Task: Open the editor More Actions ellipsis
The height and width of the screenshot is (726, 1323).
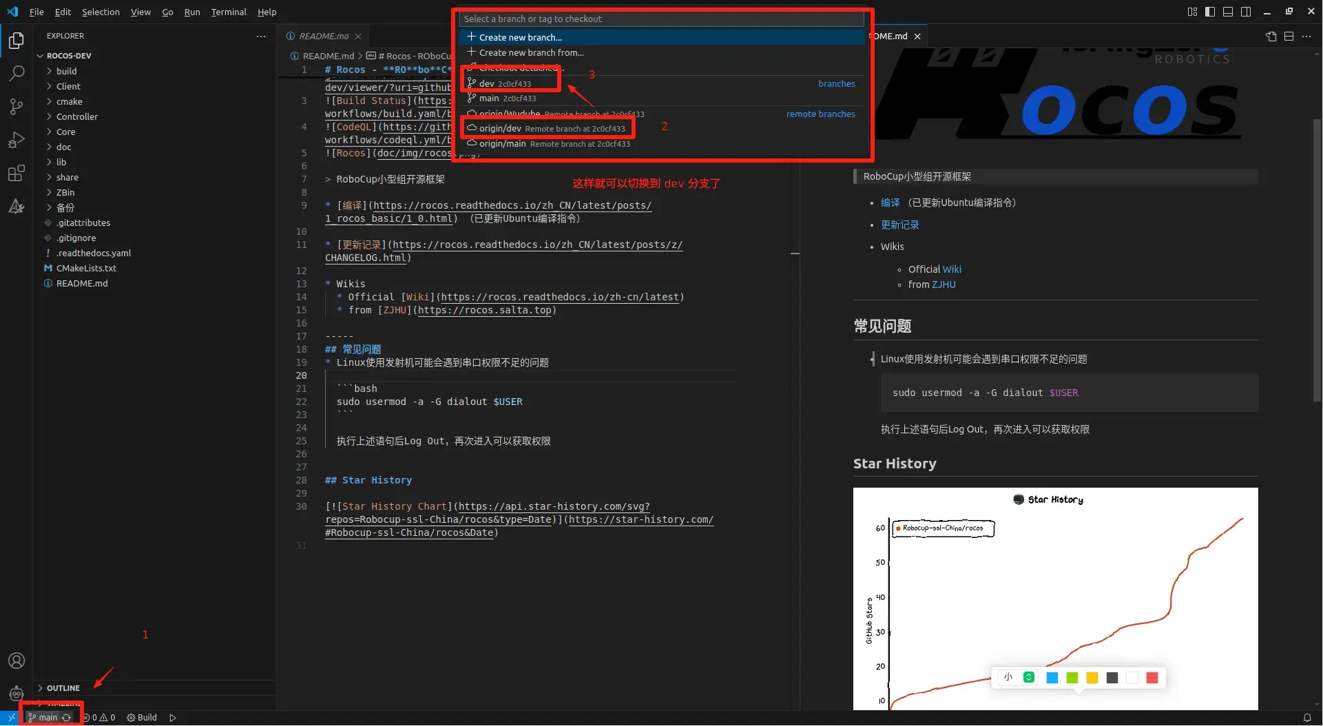Action: click(x=1306, y=36)
